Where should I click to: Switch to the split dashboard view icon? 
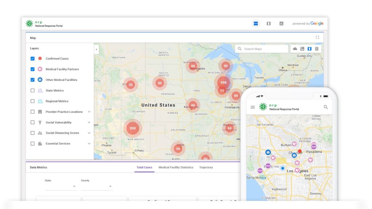(256, 24)
